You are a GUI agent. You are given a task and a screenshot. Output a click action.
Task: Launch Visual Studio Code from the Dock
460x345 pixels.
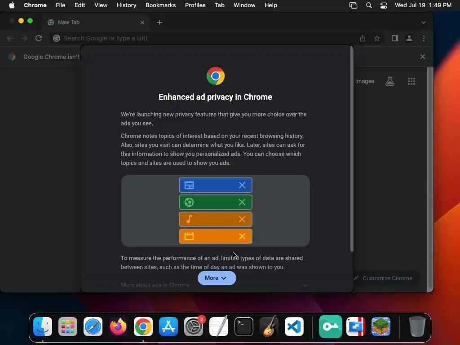(x=294, y=327)
